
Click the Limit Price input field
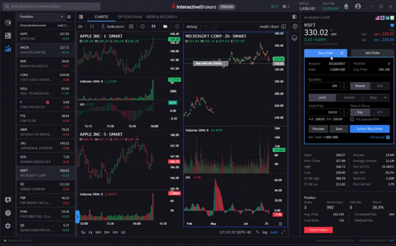(x=325, y=112)
